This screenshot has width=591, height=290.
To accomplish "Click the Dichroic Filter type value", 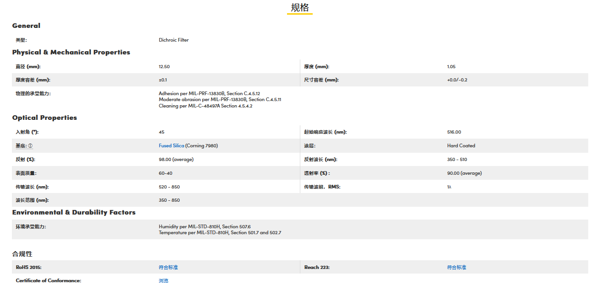I will point(174,40).
